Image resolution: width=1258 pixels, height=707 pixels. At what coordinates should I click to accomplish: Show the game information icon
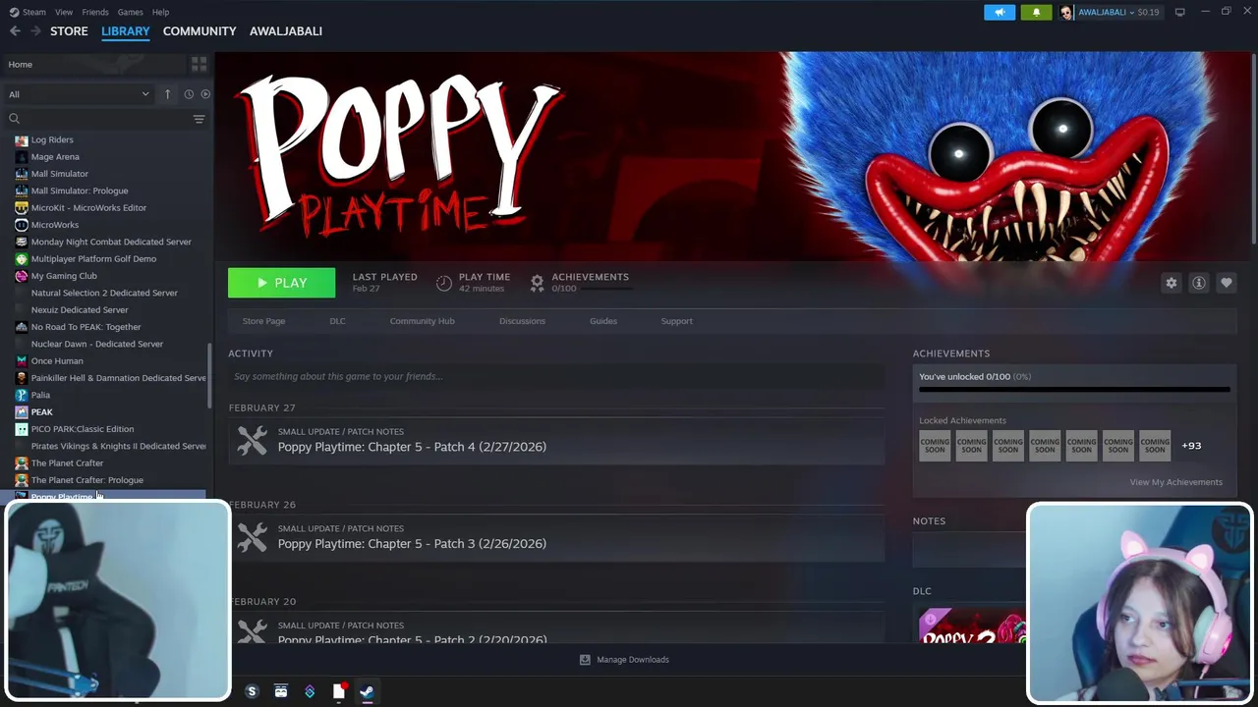(x=1199, y=283)
